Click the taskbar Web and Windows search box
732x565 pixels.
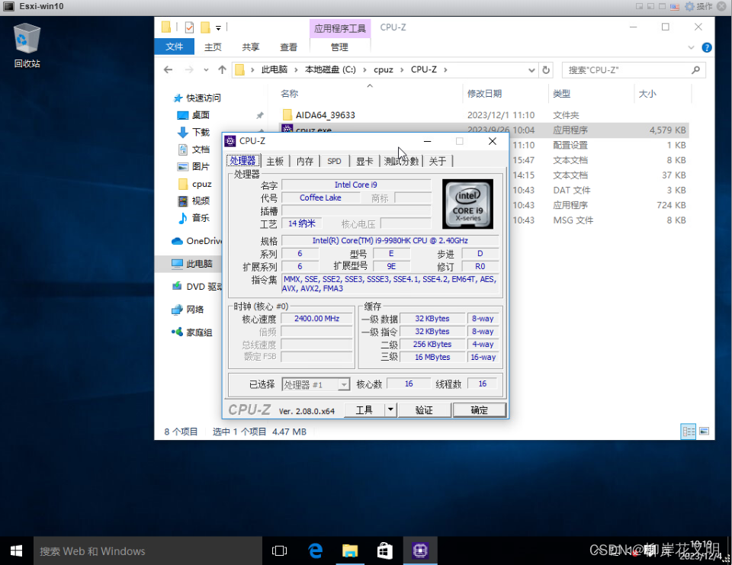click(x=147, y=551)
